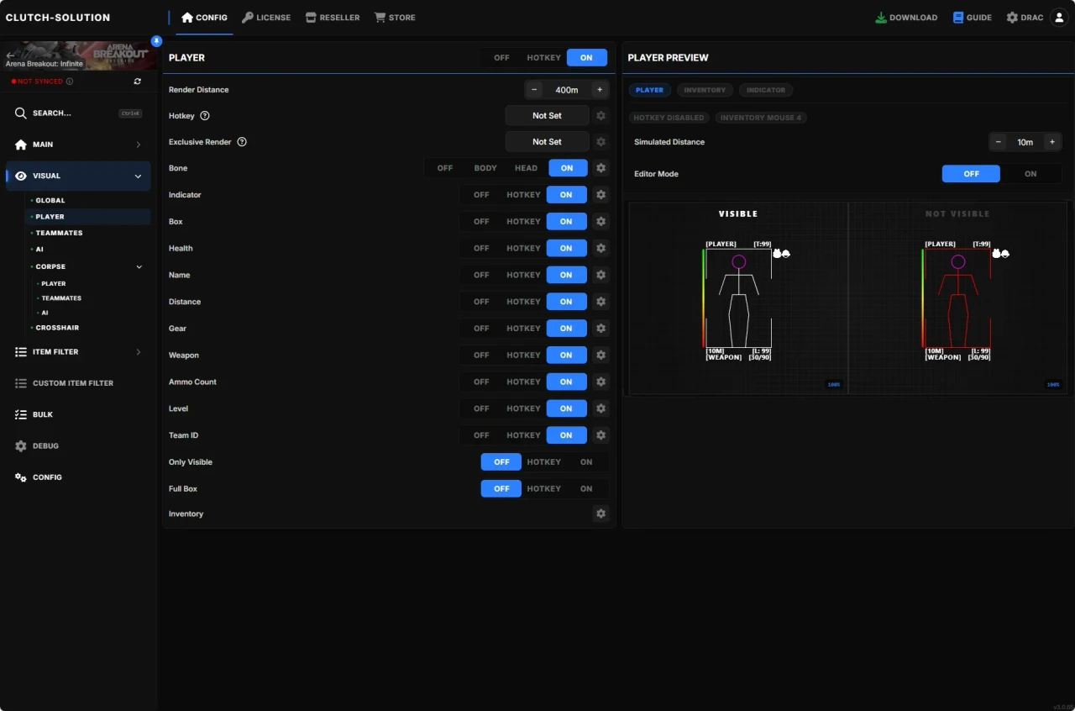This screenshot has height=711, width=1075.
Task: Collapse the Corpse subsection
Action: click(139, 266)
